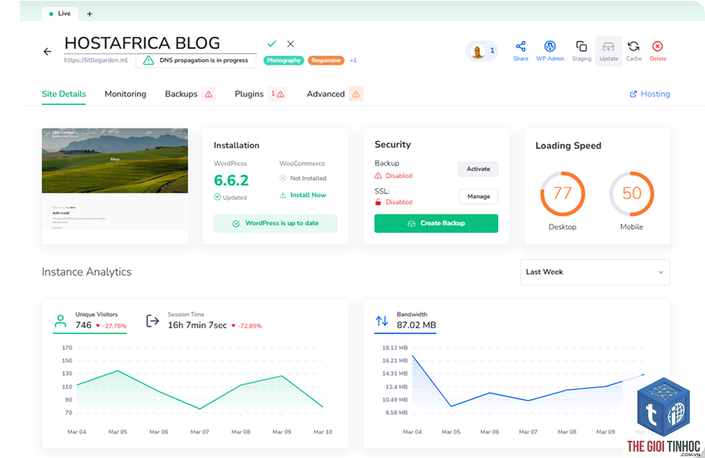
Task: Click Install Now for WooCommerce
Action: coord(303,195)
